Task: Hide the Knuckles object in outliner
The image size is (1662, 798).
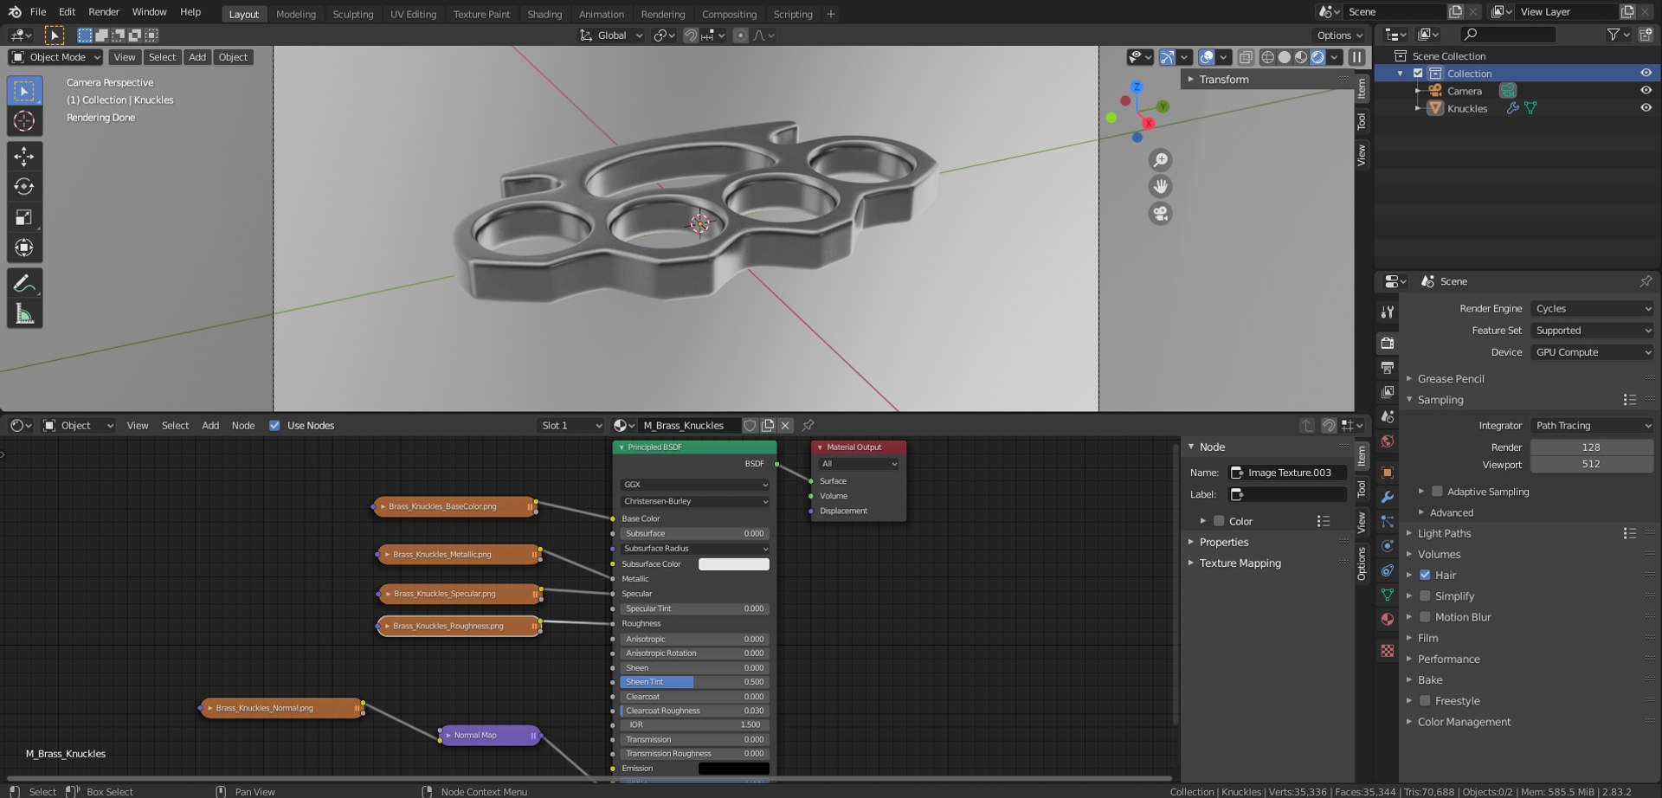Action: 1646,108
